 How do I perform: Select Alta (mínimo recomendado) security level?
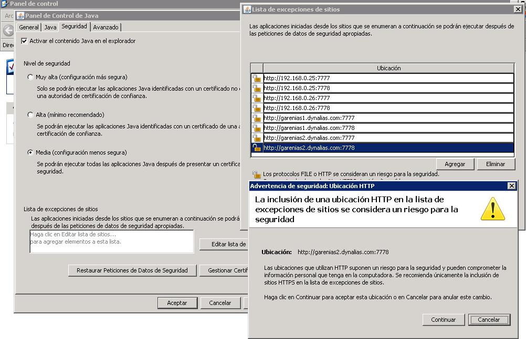pos(30,115)
